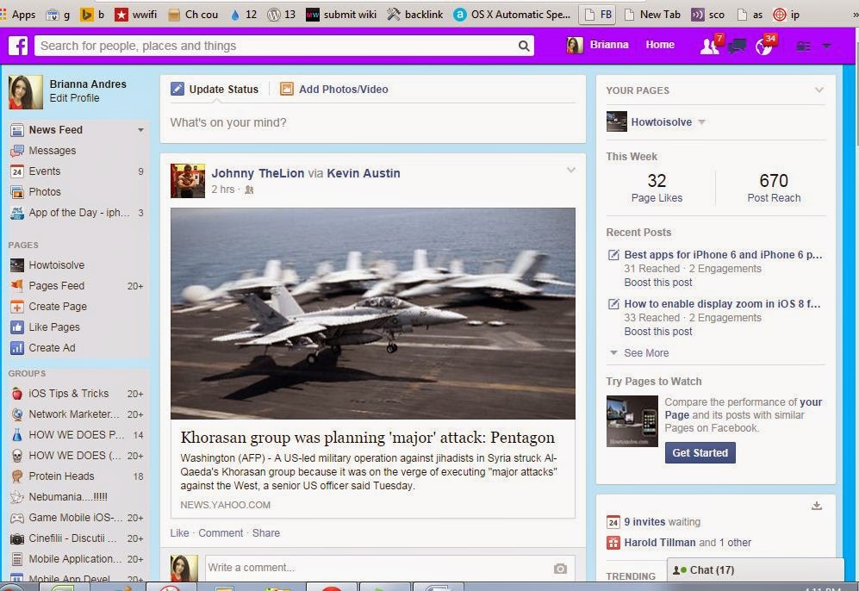Viewport: 859px width, 591px height.
Task: Expand See More recent posts
Action: [x=646, y=353]
